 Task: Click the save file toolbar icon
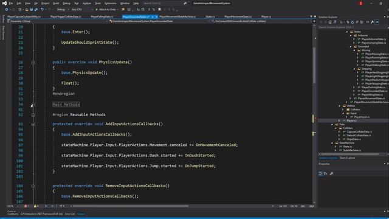click(32, 10)
